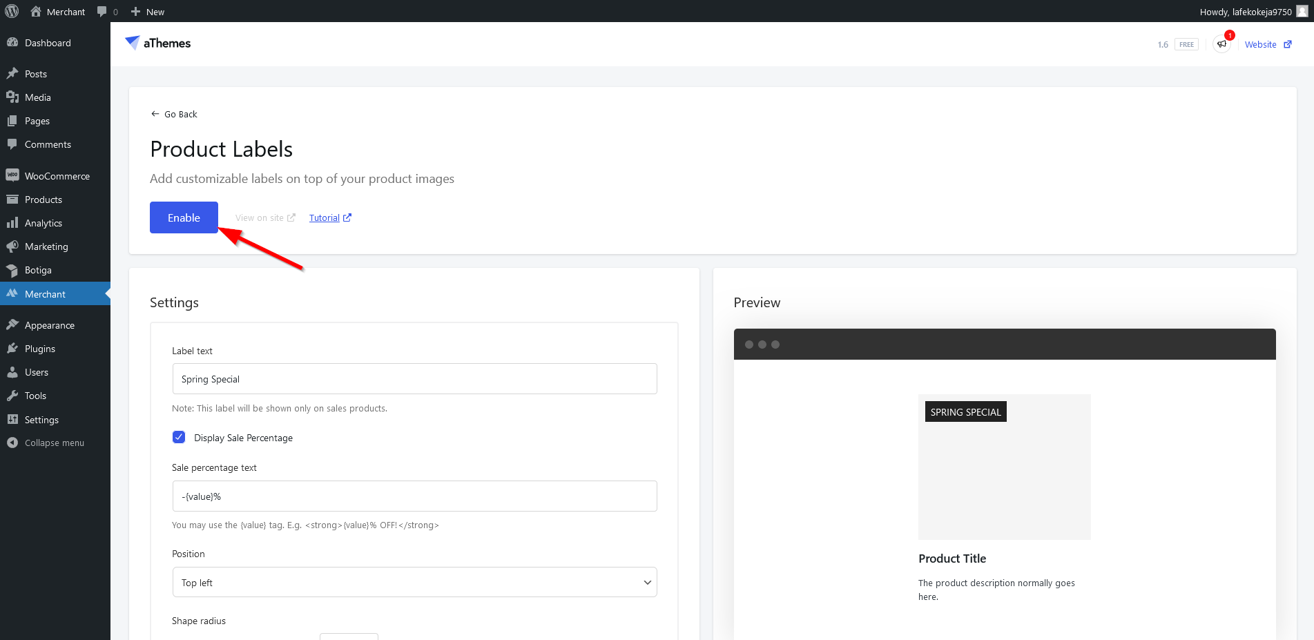Click the gray product image placeholder
The image size is (1314, 640).
pyautogui.click(x=1004, y=467)
